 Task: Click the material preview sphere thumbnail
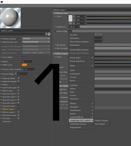point(11,18)
